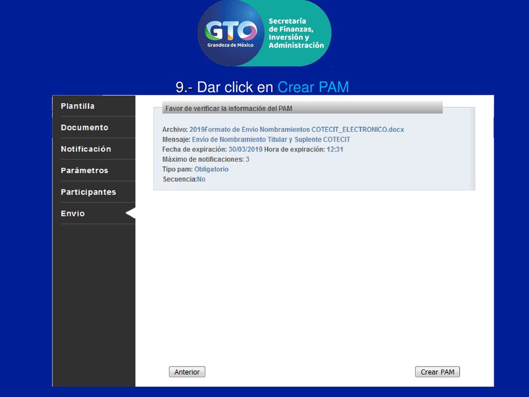Viewport: 529px width, 397px height.
Task: Click the Secuencia value No
Action: click(201, 179)
